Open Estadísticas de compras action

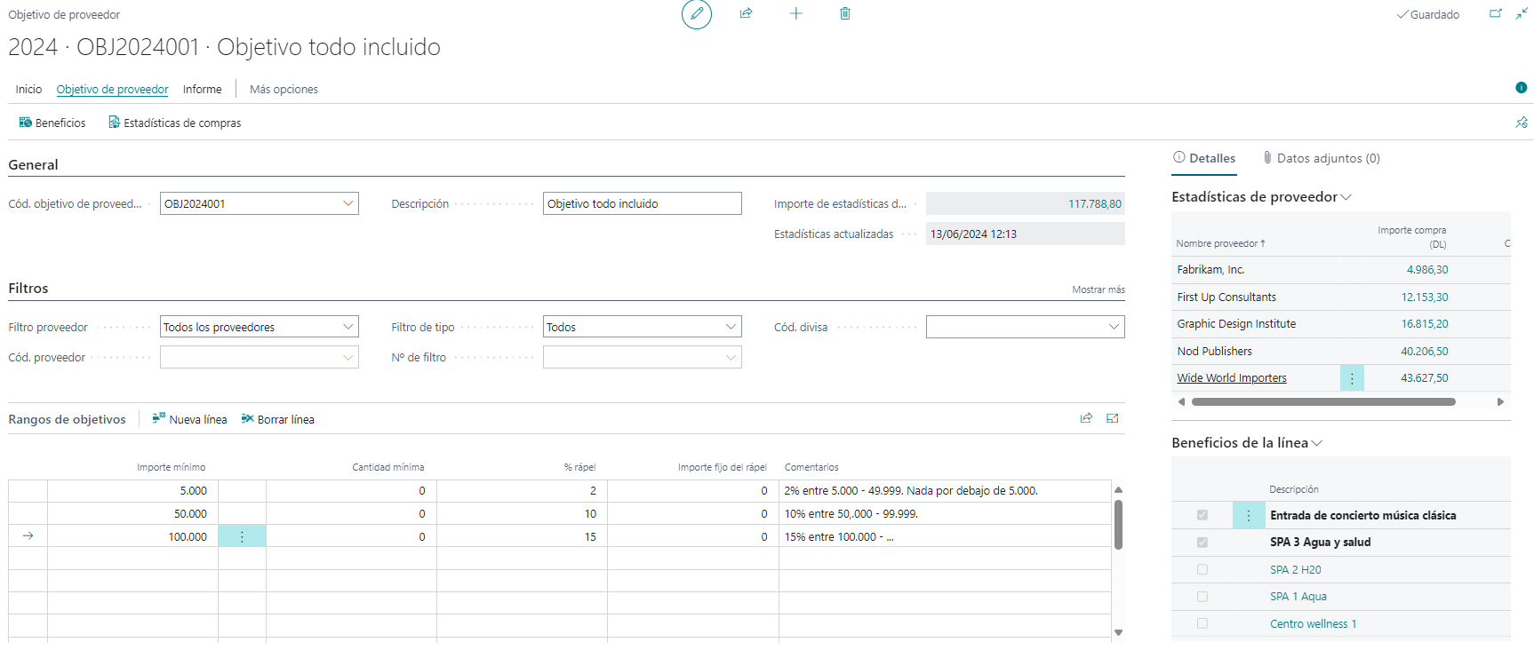tap(174, 123)
